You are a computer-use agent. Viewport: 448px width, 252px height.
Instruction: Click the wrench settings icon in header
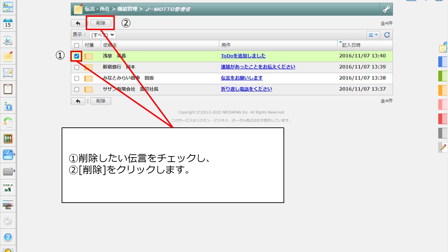(386, 9)
